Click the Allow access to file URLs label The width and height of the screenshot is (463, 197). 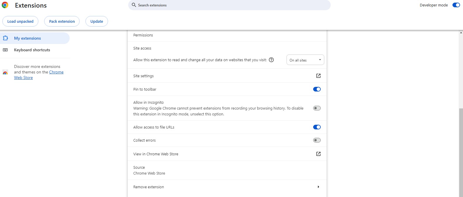tap(154, 127)
